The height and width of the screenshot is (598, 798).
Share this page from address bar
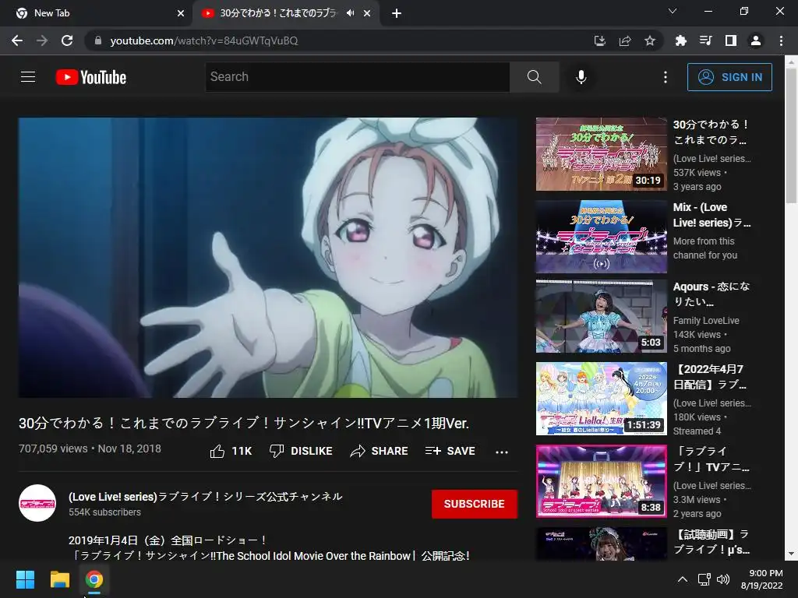click(624, 40)
